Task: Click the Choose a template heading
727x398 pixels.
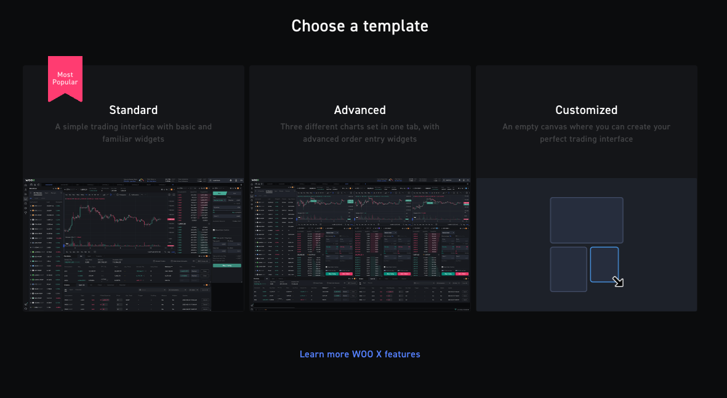Action: point(359,26)
